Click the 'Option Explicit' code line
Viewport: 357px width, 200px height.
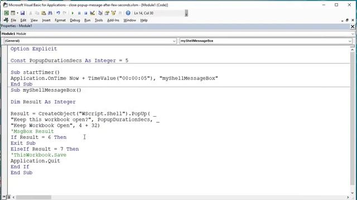pyautogui.click(x=33, y=49)
